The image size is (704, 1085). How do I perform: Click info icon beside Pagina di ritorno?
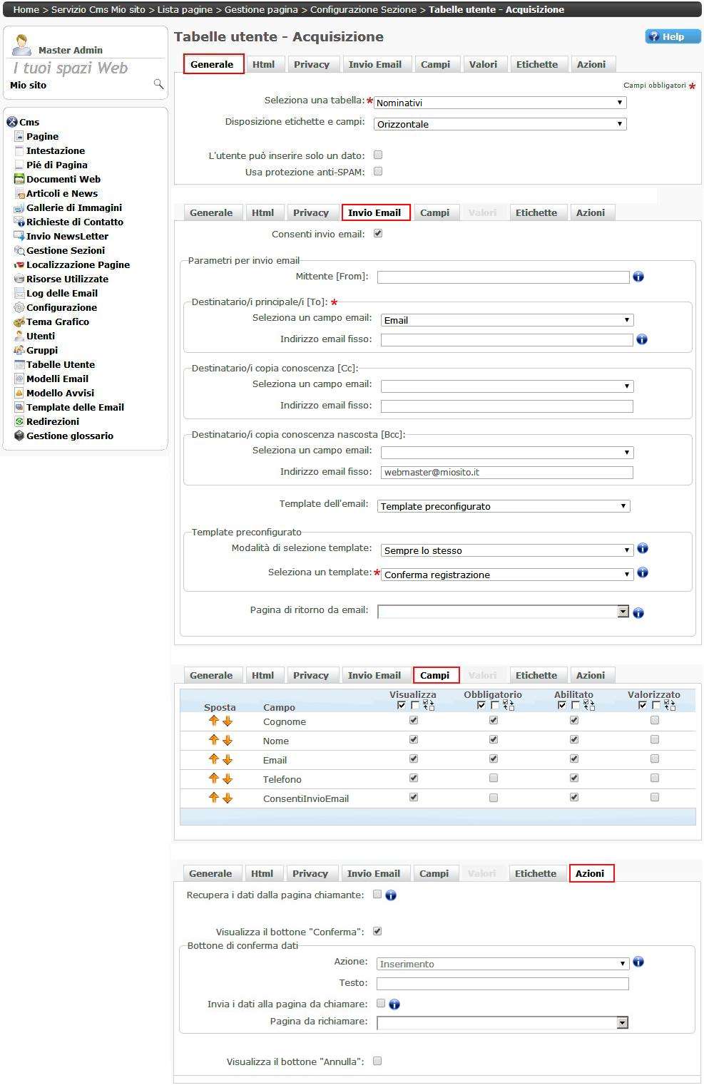point(638,612)
